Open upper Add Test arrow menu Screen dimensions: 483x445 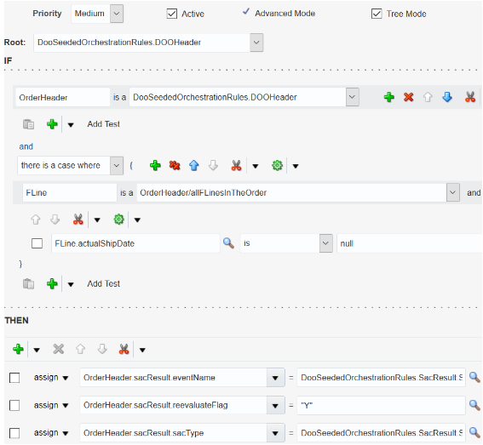(71, 125)
